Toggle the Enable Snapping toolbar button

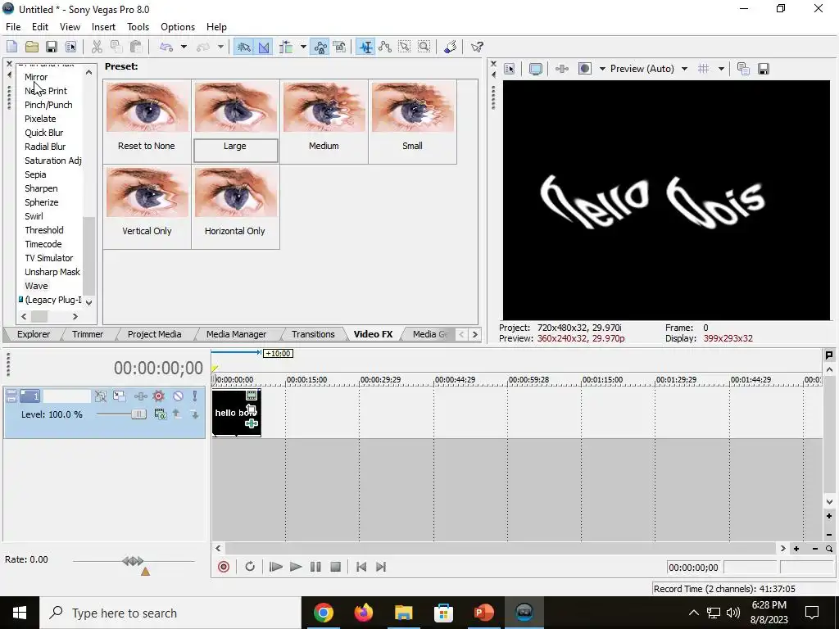click(244, 47)
